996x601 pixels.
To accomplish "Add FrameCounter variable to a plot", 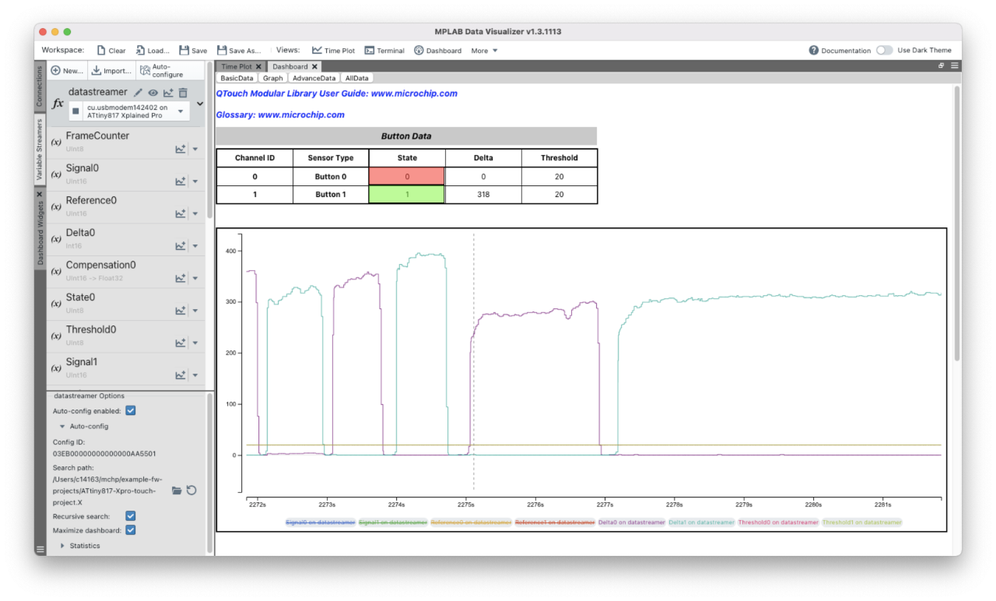I will pos(181,149).
